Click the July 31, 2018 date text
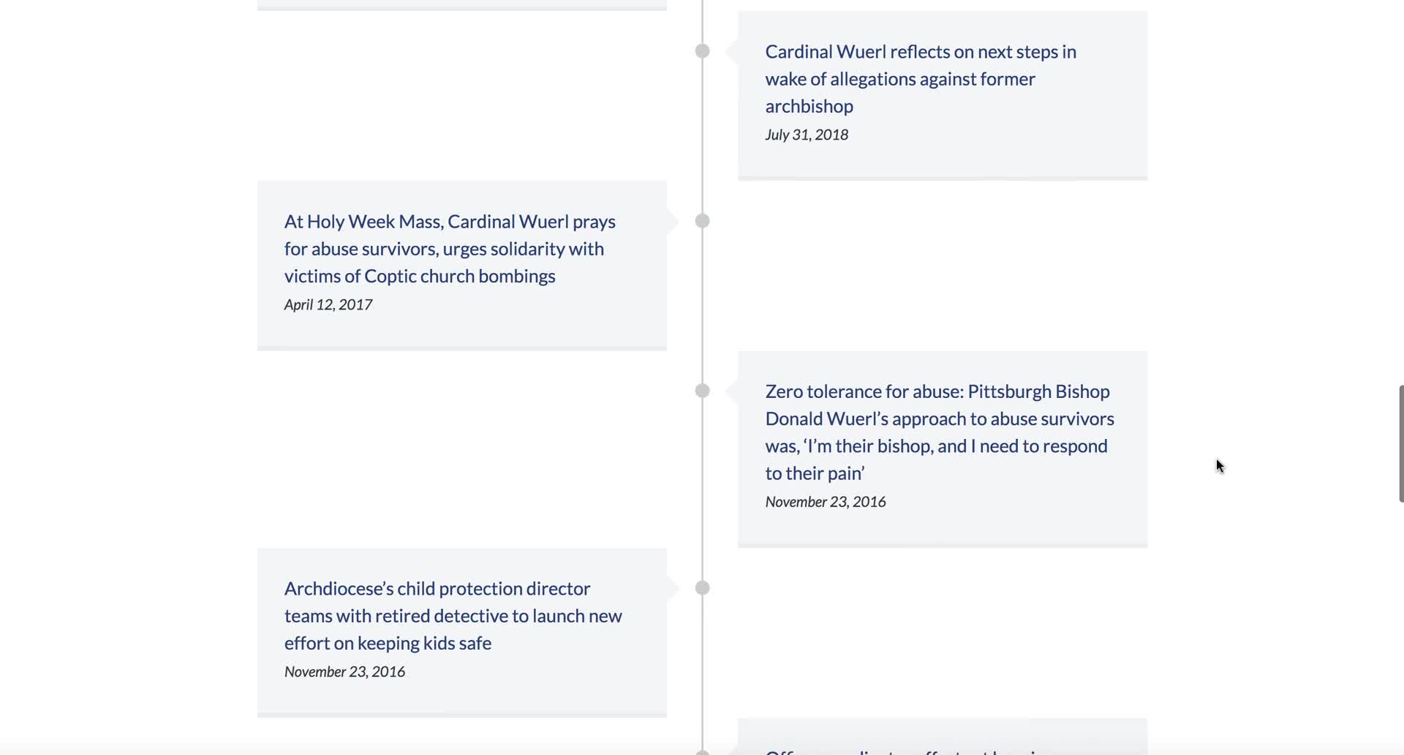The width and height of the screenshot is (1404, 755). (x=807, y=135)
